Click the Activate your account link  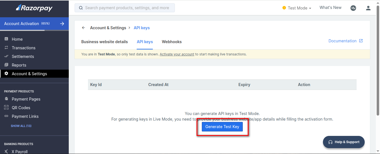(177, 54)
